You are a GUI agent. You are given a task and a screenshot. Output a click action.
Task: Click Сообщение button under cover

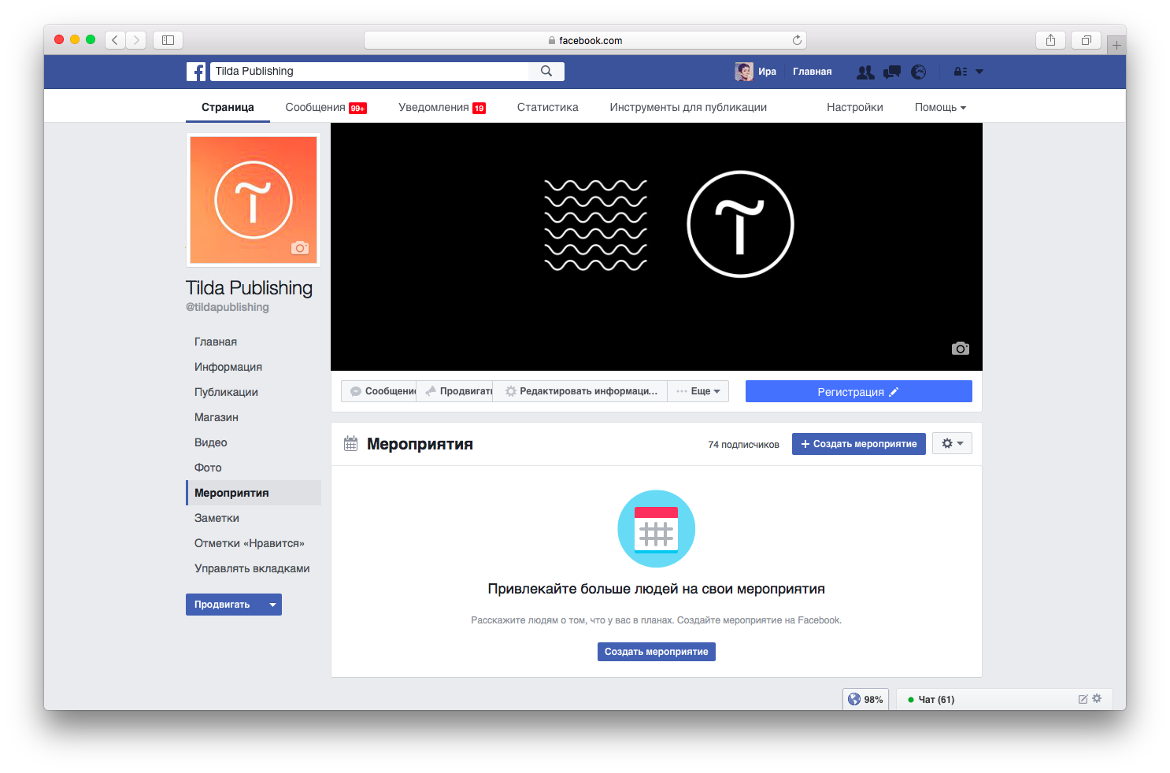pos(379,391)
